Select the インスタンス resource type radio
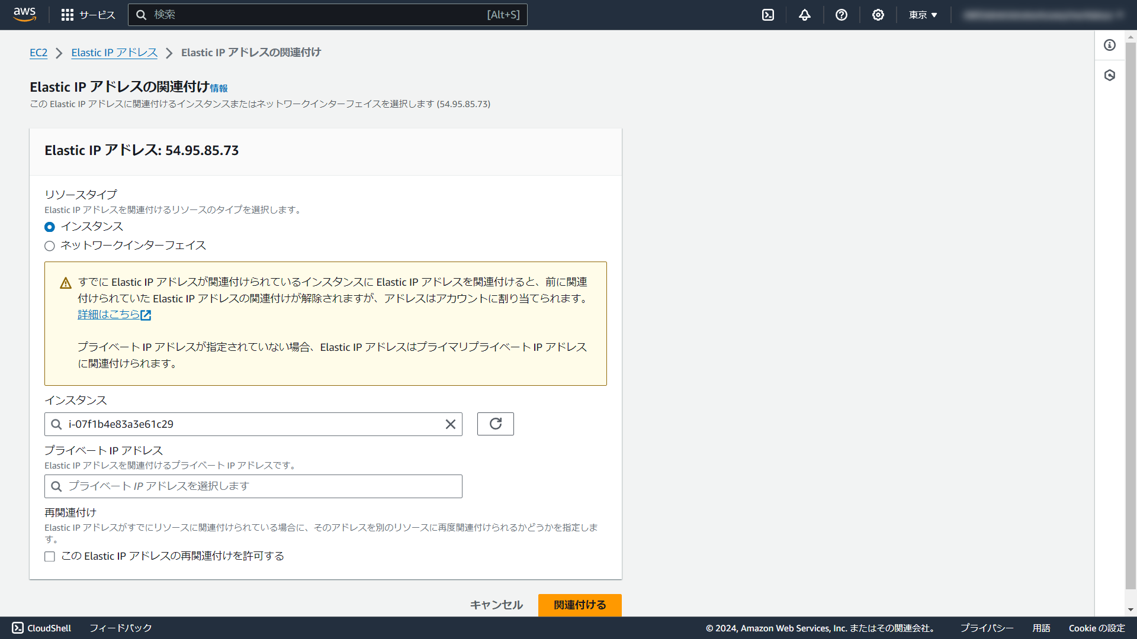The image size is (1137, 639). (x=50, y=227)
